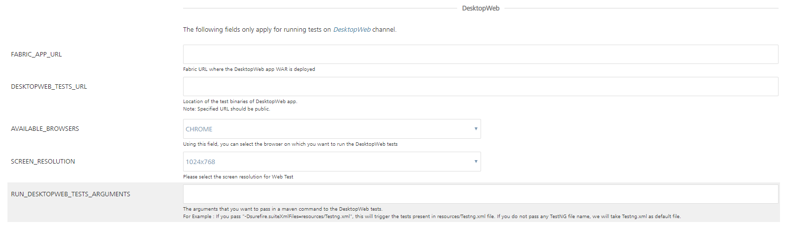
Task: Click the RUN_DESKTOPWEB_TESTS_ARGUMENTS label
Action: 71,194
